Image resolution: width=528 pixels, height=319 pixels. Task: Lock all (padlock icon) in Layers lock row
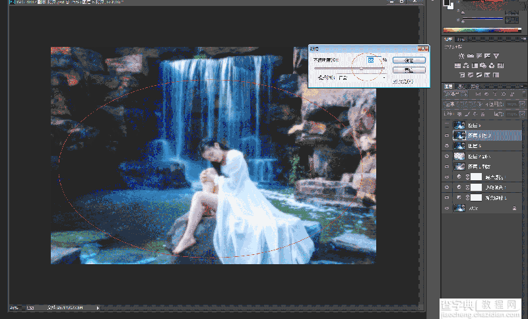click(482, 114)
